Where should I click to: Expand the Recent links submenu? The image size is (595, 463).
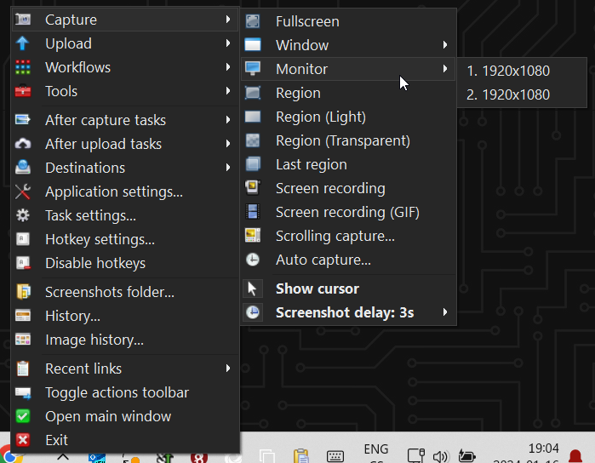[83, 369]
